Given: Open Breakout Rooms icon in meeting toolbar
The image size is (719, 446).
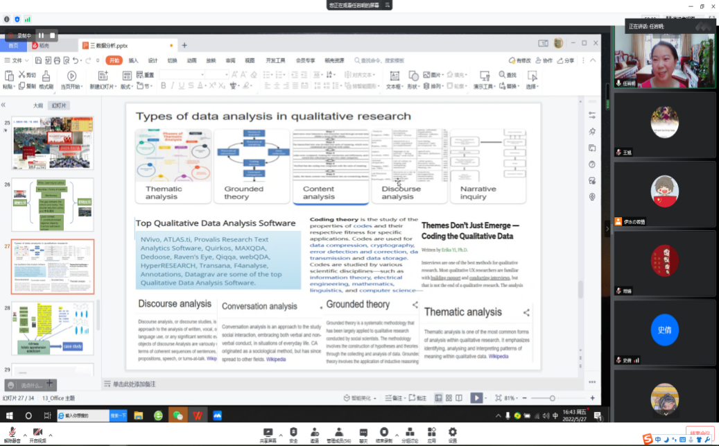Looking at the screenshot, I should click(x=410, y=432).
